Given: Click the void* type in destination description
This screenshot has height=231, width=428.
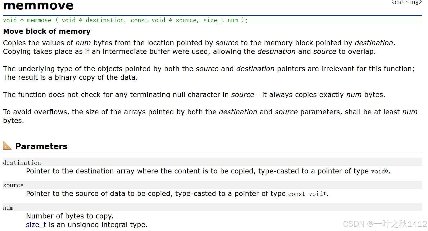Looking at the screenshot, I should click(x=380, y=171).
